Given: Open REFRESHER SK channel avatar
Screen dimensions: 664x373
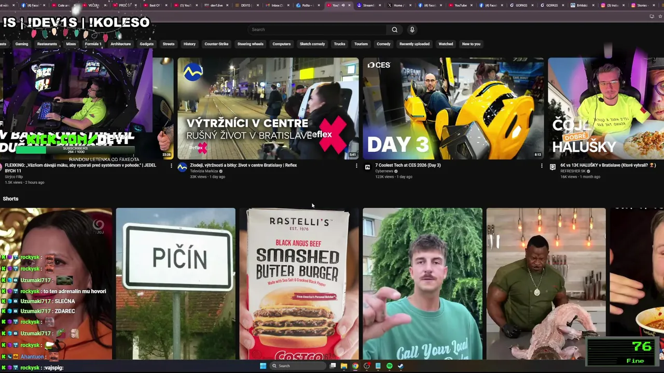Looking at the screenshot, I should tap(552, 167).
